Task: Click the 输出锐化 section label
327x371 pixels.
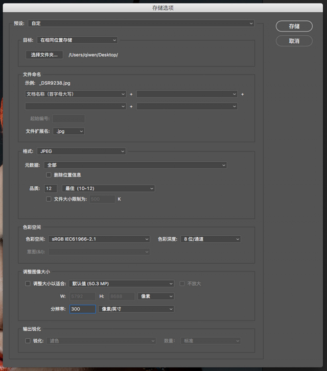Action: tap(32, 329)
